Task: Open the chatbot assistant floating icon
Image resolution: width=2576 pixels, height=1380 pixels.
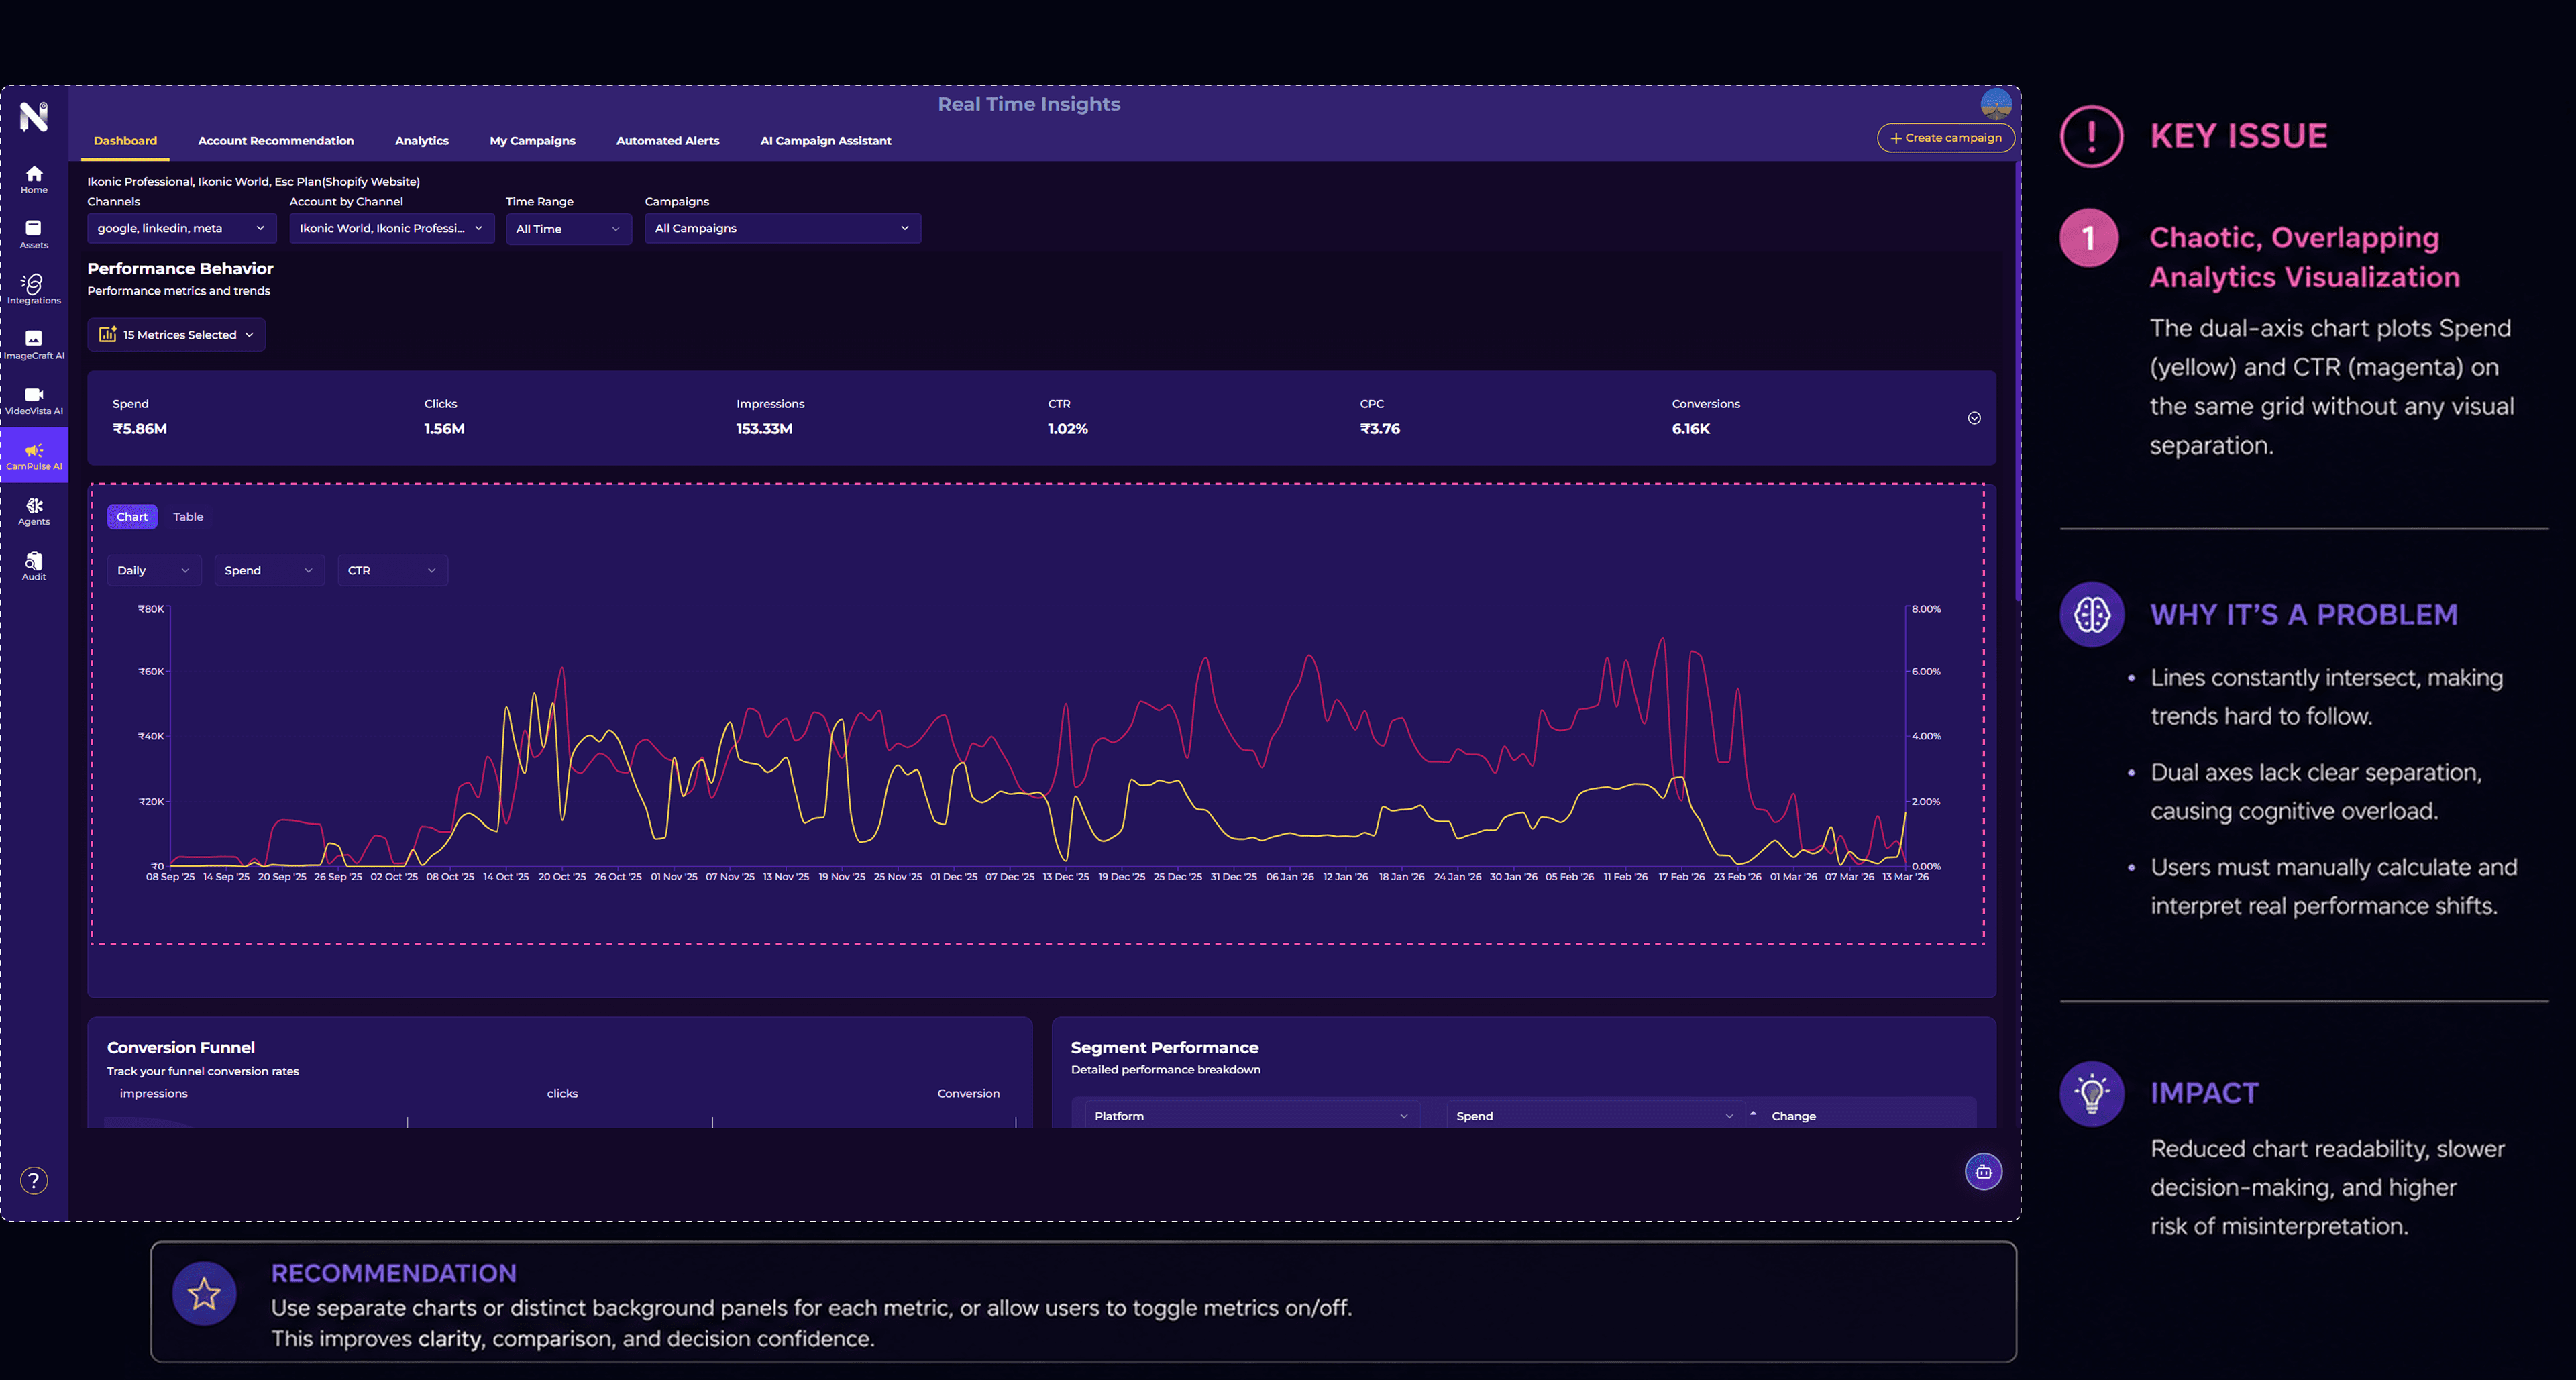Action: 1983,1171
